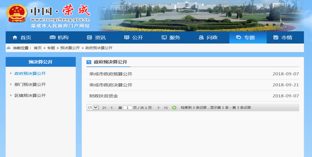
Task: Select 政府预决算公开 in the left sidebar
Action: (x=30, y=74)
